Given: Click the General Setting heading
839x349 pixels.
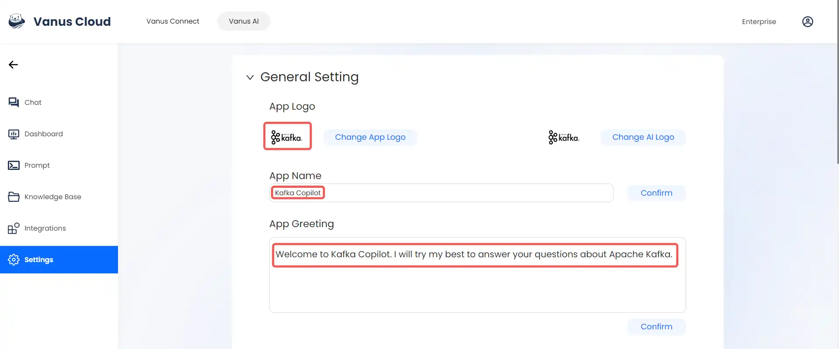Looking at the screenshot, I should tap(309, 77).
